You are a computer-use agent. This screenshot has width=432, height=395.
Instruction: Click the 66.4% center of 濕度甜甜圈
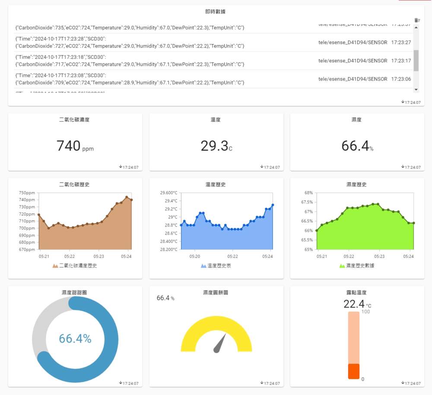pos(75,339)
